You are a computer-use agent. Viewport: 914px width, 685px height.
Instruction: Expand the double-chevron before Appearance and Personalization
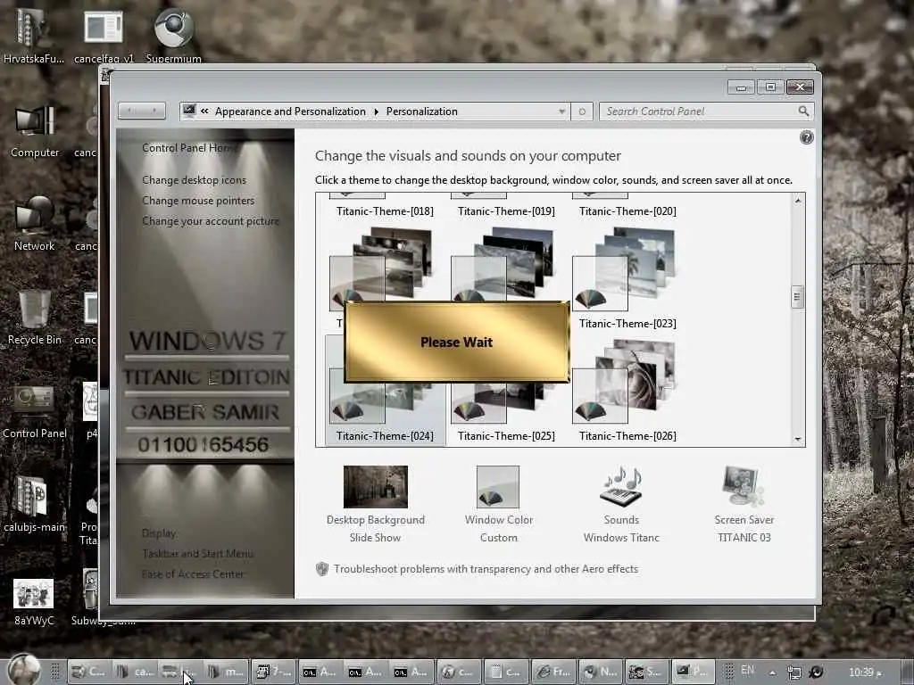(204, 111)
